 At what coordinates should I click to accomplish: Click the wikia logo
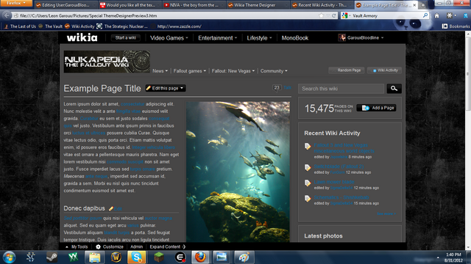82,37
